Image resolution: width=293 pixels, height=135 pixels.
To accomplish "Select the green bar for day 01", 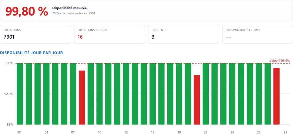I will click(x=20, y=94).
